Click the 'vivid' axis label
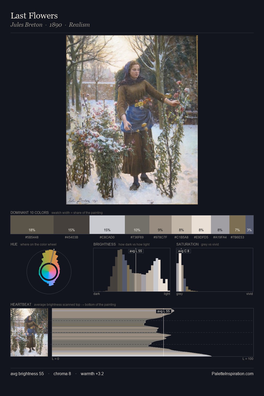This screenshot has height=396, width=264. pyautogui.click(x=249, y=294)
